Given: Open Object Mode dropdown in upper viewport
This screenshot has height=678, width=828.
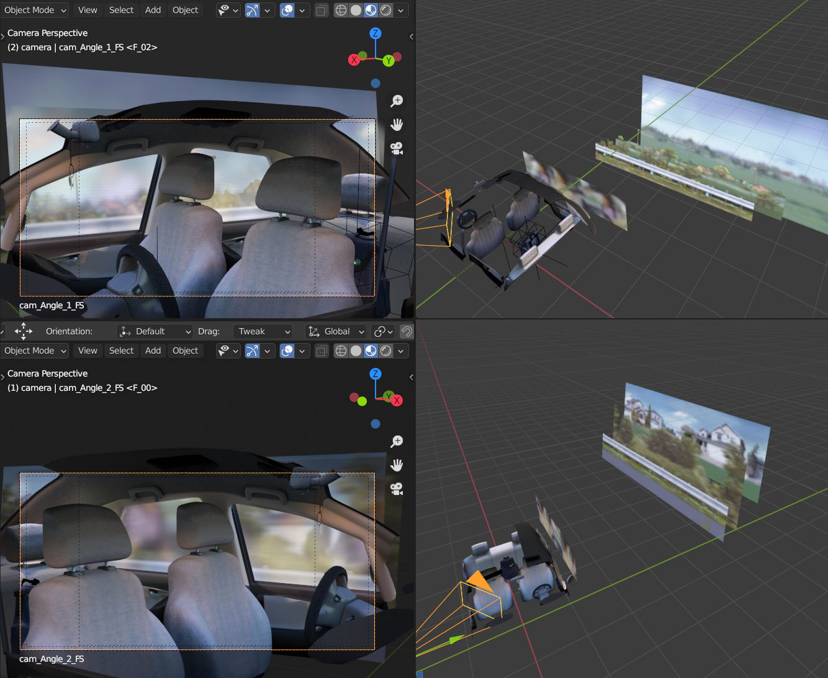Looking at the screenshot, I should click(35, 10).
